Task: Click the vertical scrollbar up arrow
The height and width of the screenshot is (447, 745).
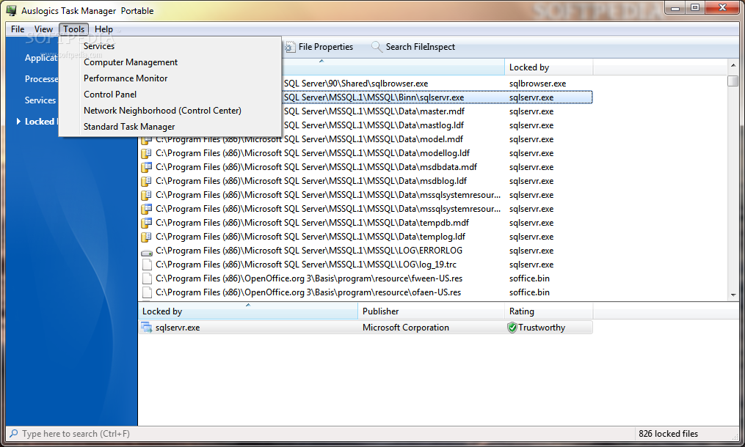Action: (x=733, y=65)
